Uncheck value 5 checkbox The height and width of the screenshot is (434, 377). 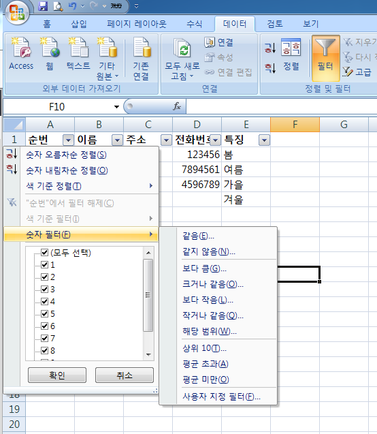(44, 313)
